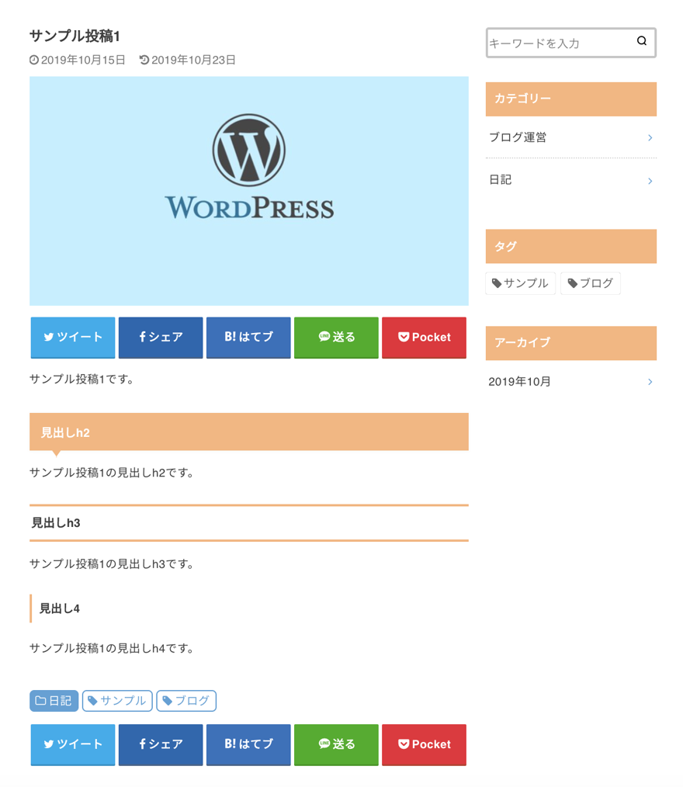Click the top Twitter ツイート share button
The width and height of the screenshot is (683, 787).
pyautogui.click(x=73, y=337)
